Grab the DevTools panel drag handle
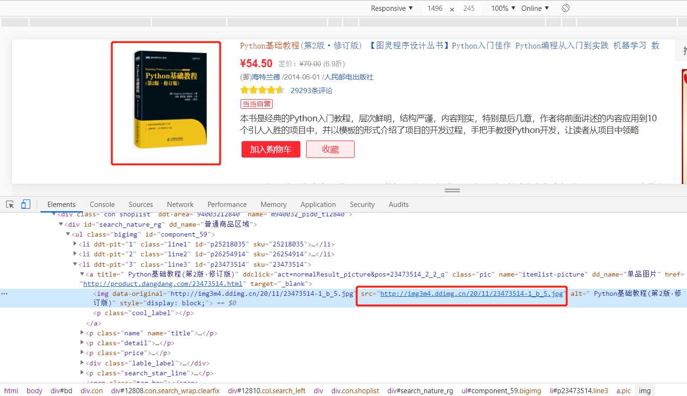This screenshot has height=396, width=687. pyautogui.click(x=452, y=190)
